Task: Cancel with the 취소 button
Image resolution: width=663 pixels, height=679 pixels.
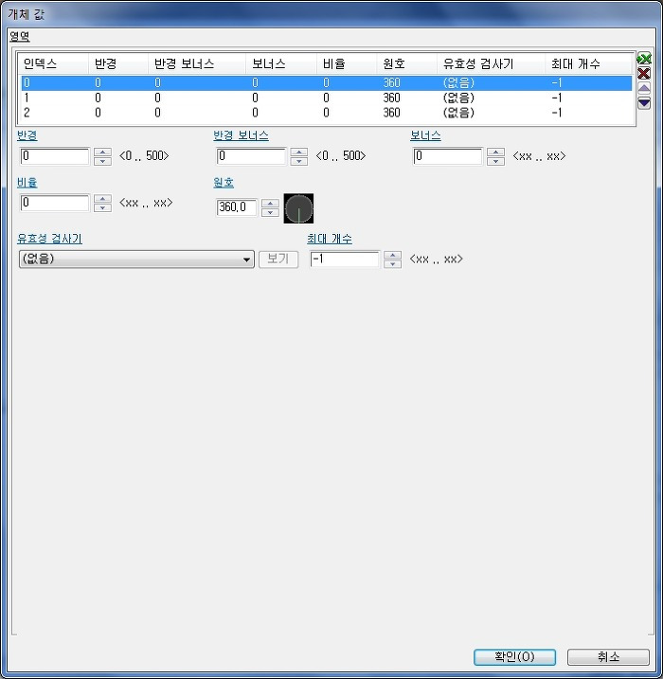Action: (608, 657)
